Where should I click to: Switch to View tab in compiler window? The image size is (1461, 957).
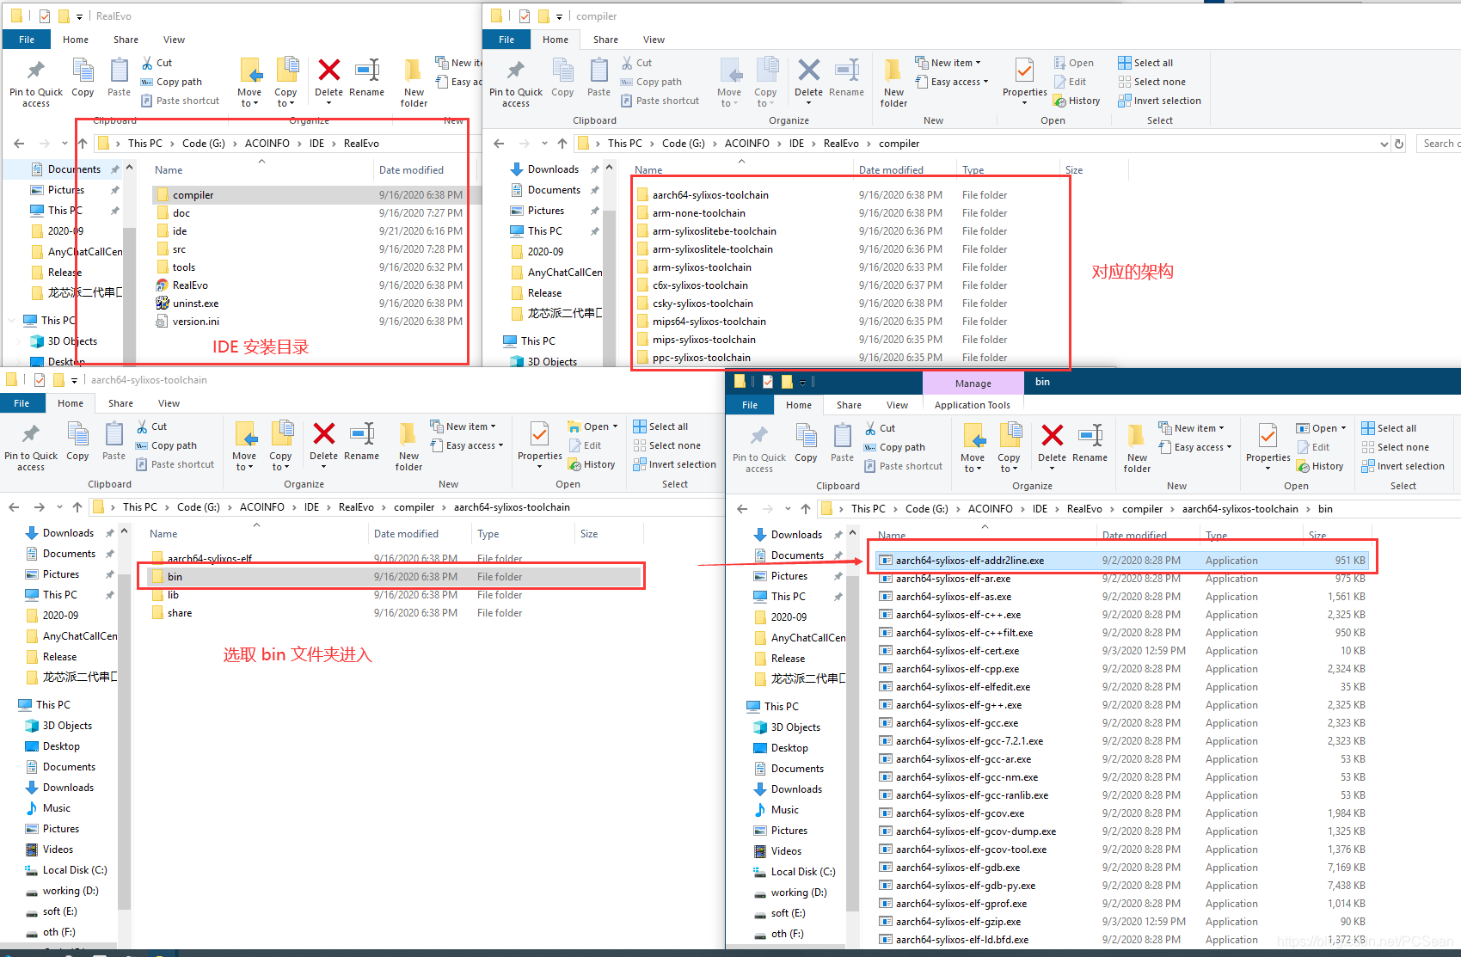(x=654, y=40)
